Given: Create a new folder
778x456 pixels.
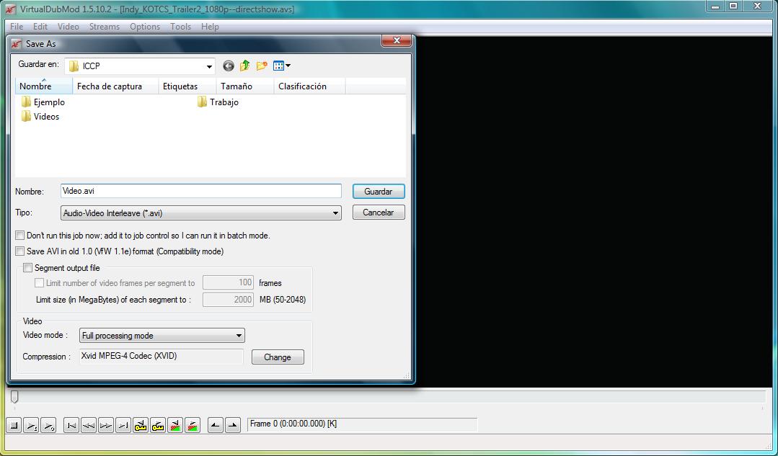Looking at the screenshot, I should click(x=262, y=66).
